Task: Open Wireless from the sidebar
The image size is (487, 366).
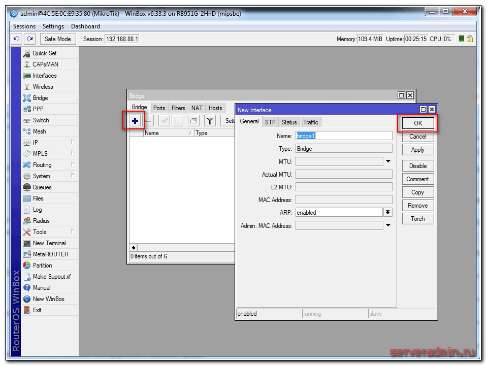Action: pos(43,87)
